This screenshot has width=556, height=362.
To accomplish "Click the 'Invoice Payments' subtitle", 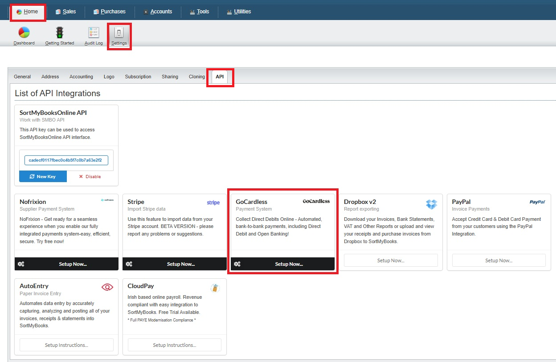I will coord(471,209).
